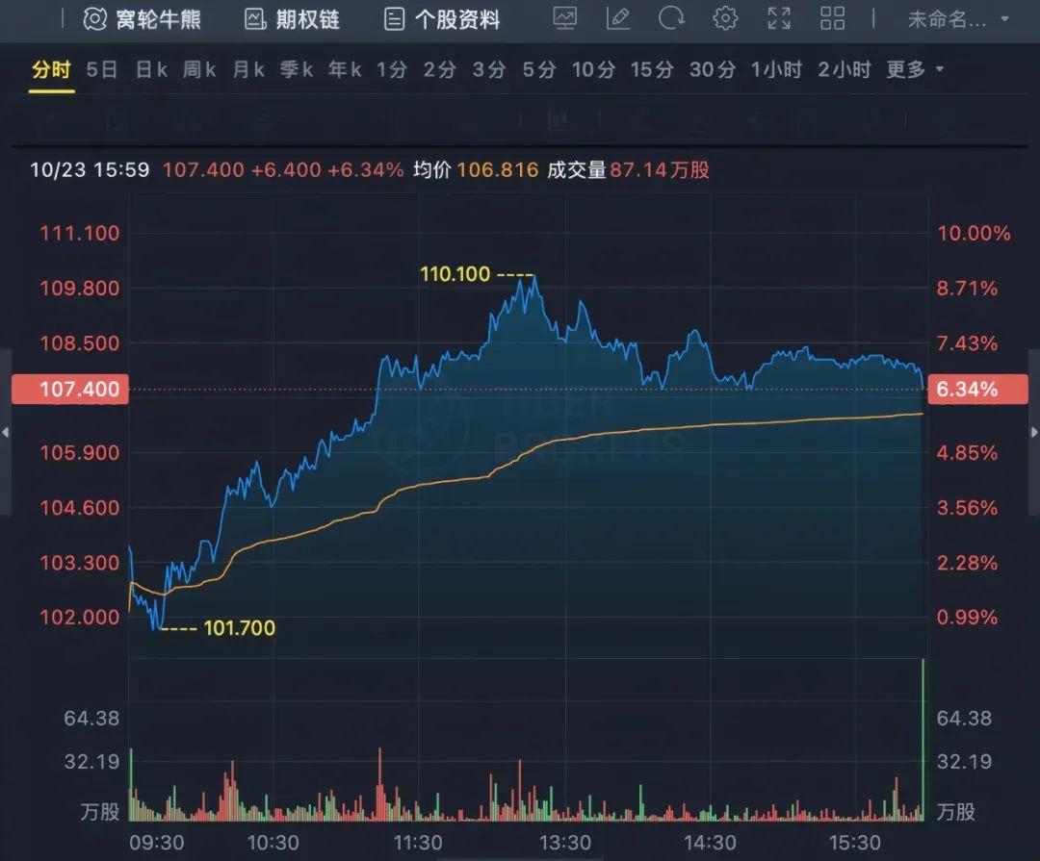
Task: Open the 个股资料 stock profile icon
Action: pos(394,19)
